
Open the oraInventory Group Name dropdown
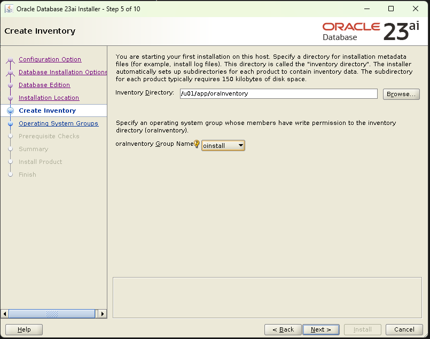click(x=240, y=145)
